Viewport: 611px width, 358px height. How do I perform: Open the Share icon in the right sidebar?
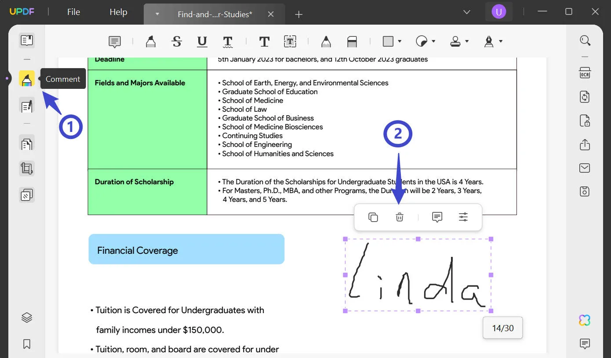585,144
